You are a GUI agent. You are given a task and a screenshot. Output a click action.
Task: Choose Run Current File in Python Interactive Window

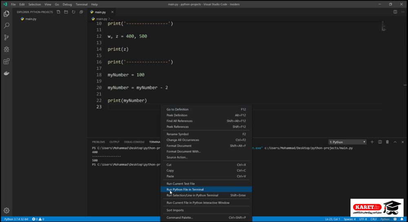click(x=206, y=203)
